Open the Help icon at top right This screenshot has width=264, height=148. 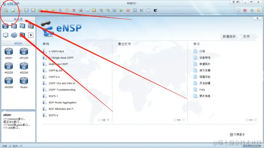click(259, 11)
